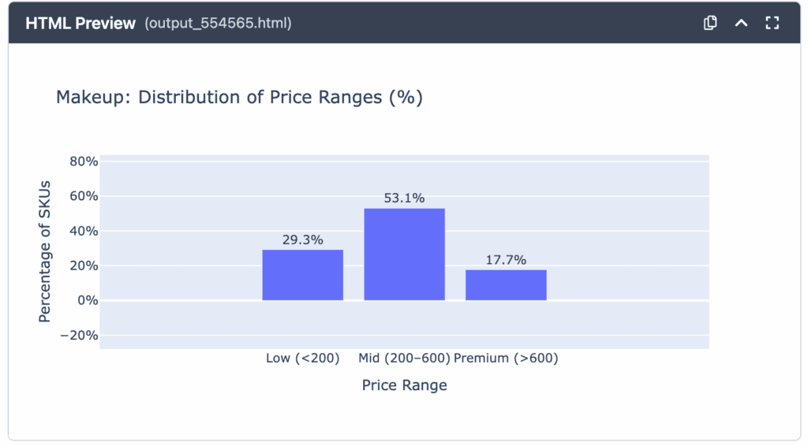
Task: Click the Percentage of SKUs axis title
Action: point(45,249)
